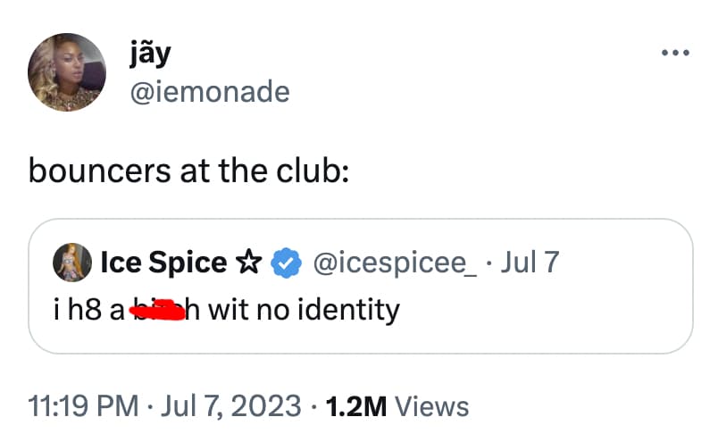718x434 pixels.
Task: Click the Views label
Action: point(432,406)
